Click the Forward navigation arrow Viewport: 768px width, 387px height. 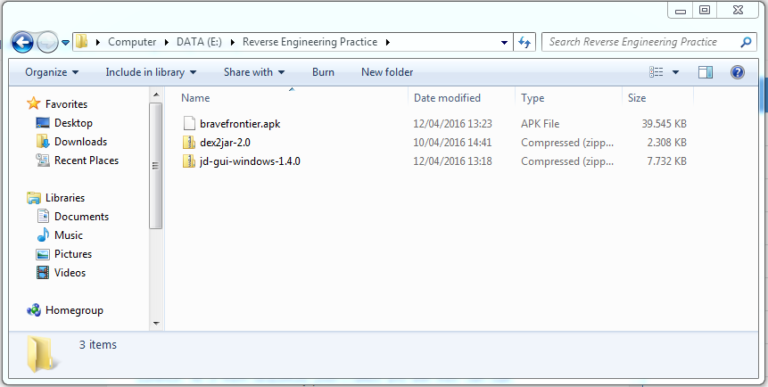pyautogui.click(x=47, y=43)
